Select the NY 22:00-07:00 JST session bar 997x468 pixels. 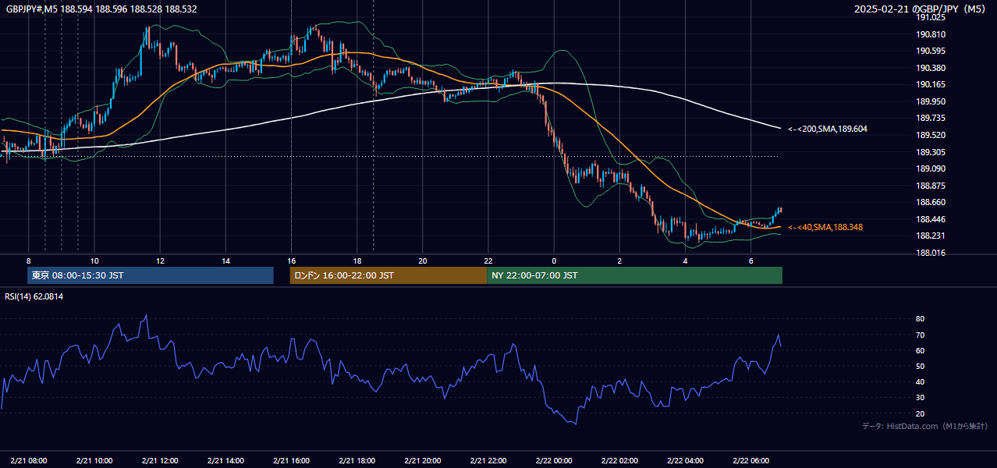tap(634, 275)
